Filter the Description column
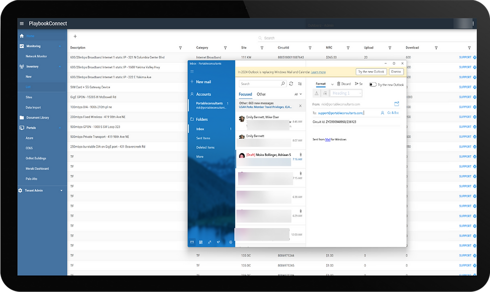This screenshot has width=490, height=292. coord(180,48)
